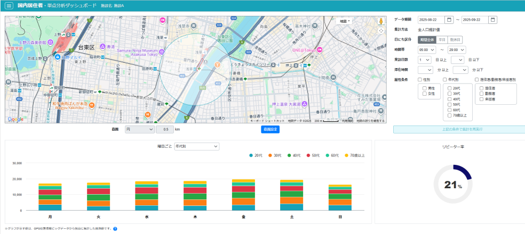Check the 20代 age group checkbox

[x=450, y=88]
